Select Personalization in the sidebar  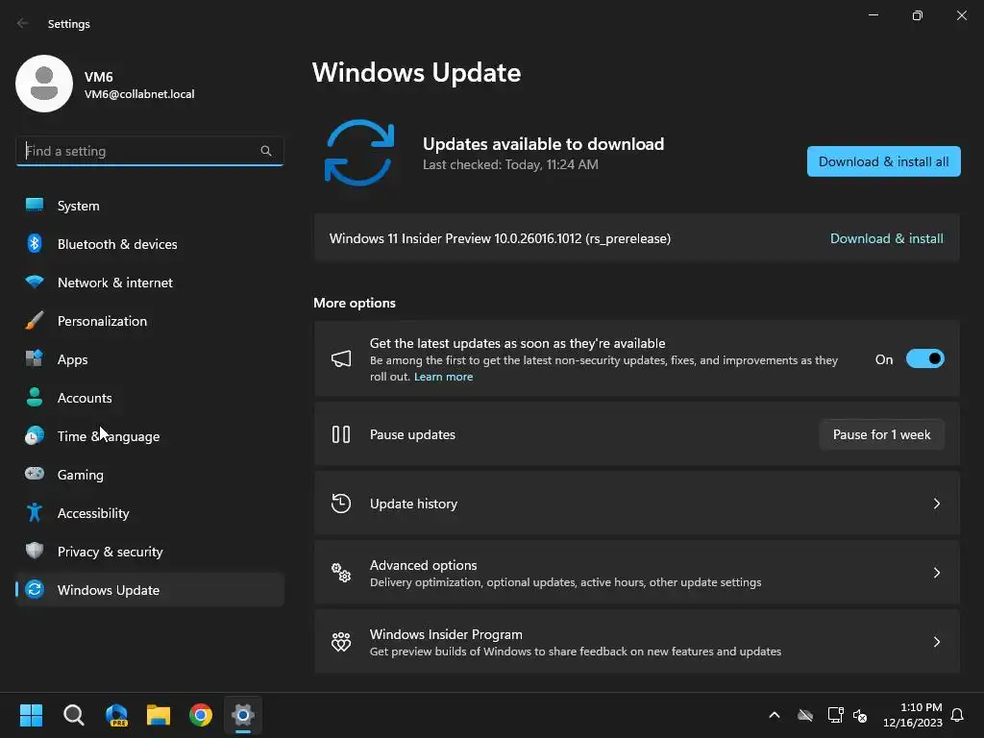tap(149, 320)
